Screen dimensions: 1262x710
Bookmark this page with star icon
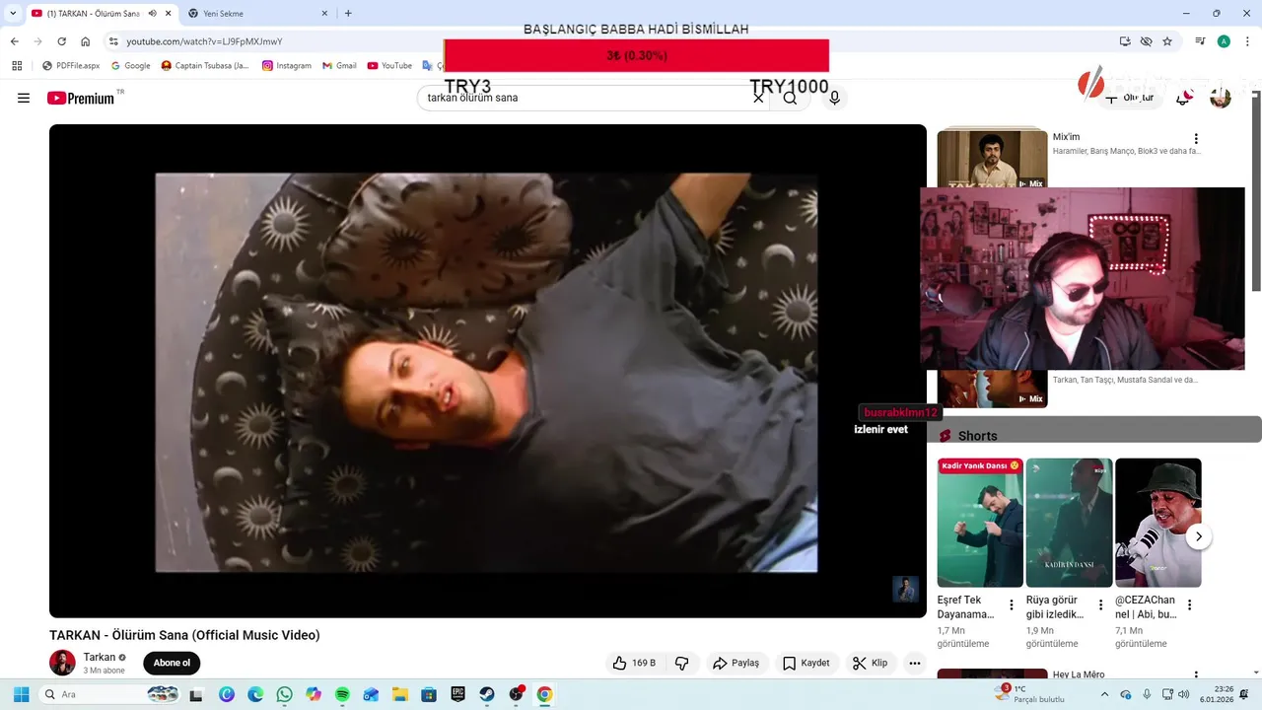tap(1167, 41)
